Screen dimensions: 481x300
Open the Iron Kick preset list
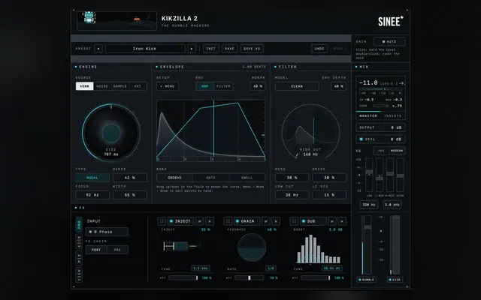coord(145,49)
